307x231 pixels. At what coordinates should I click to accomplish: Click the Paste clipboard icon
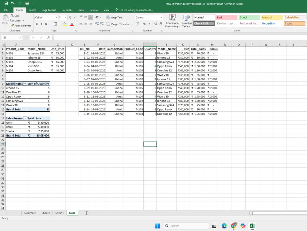click(5, 18)
